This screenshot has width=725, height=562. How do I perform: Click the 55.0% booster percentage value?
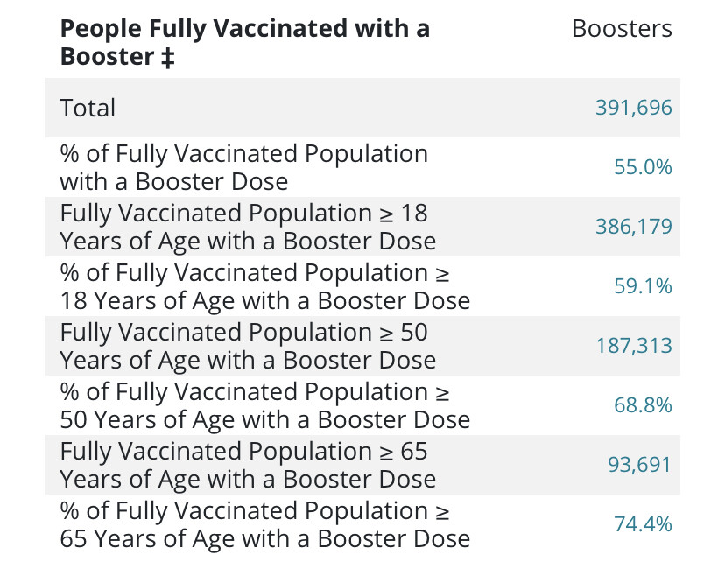(x=643, y=167)
